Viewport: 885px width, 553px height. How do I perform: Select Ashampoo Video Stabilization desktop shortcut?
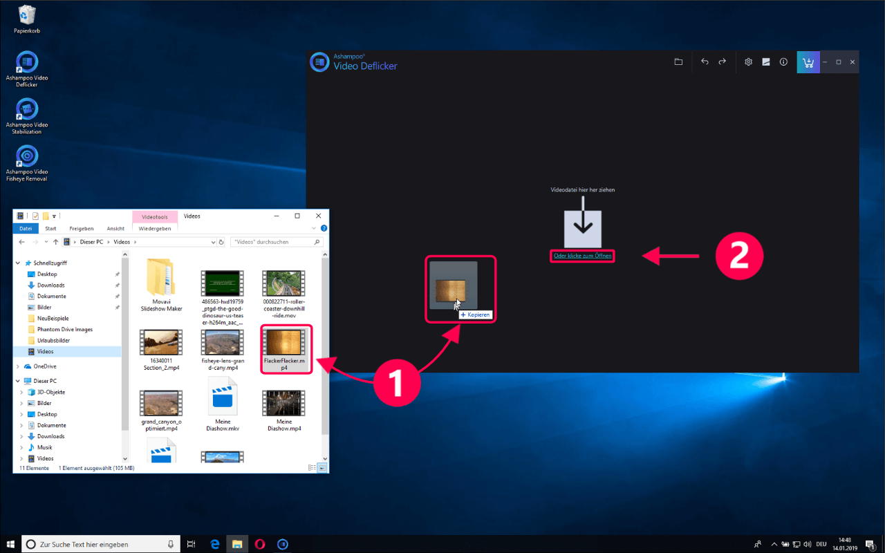(28, 116)
